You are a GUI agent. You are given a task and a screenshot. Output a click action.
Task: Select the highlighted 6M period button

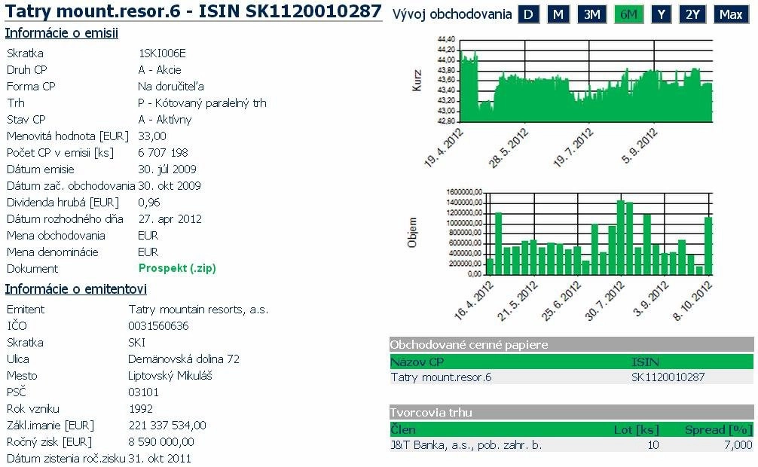628,14
